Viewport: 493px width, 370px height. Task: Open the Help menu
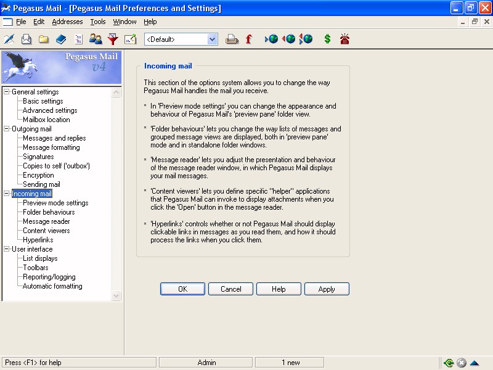point(150,22)
